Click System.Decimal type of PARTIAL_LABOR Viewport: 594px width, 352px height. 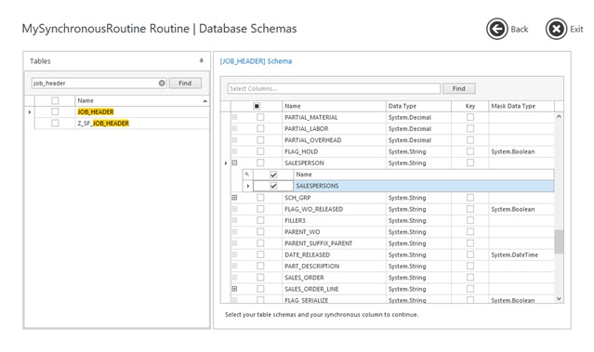coord(410,129)
